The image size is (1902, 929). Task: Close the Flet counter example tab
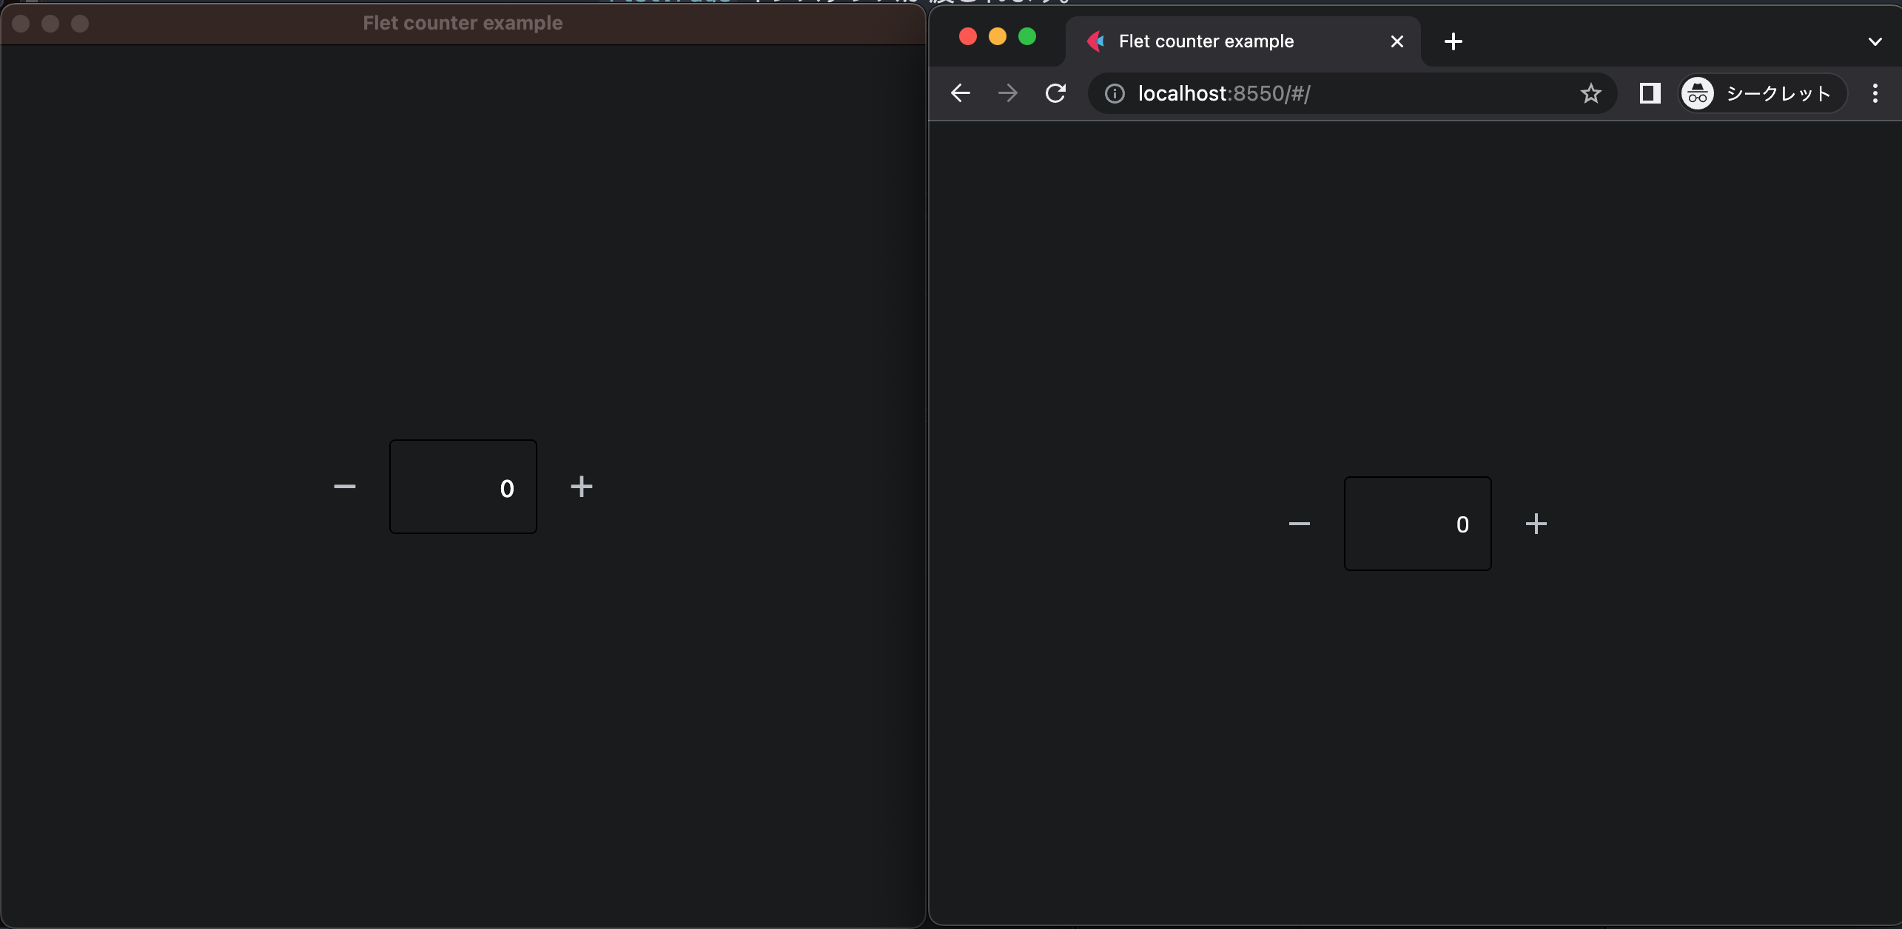coord(1397,41)
